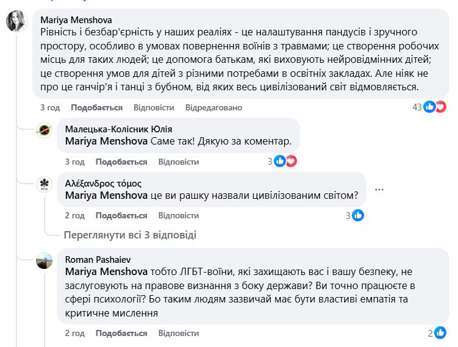
Task: Click Αλέξανδρος τόμος profile avatar
Action: 44,184
